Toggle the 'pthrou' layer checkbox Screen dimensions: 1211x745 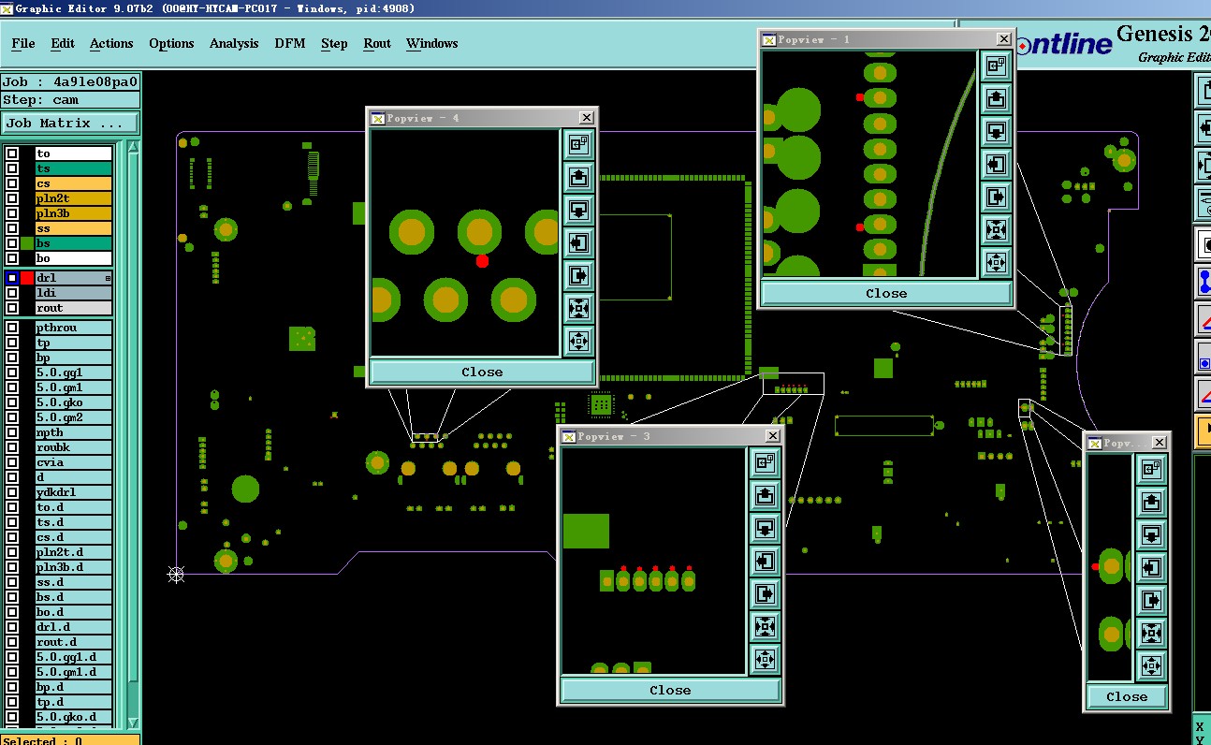point(12,328)
